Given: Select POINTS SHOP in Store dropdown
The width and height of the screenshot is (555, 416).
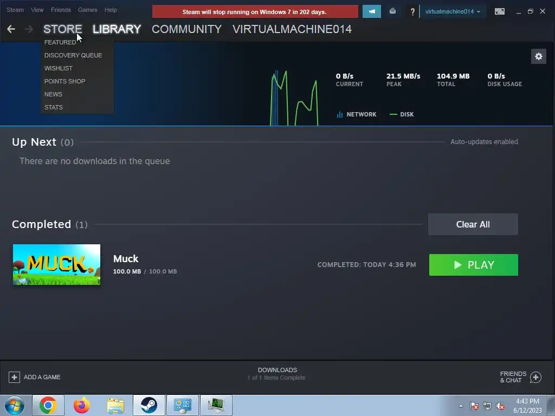Looking at the screenshot, I should (65, 81).
